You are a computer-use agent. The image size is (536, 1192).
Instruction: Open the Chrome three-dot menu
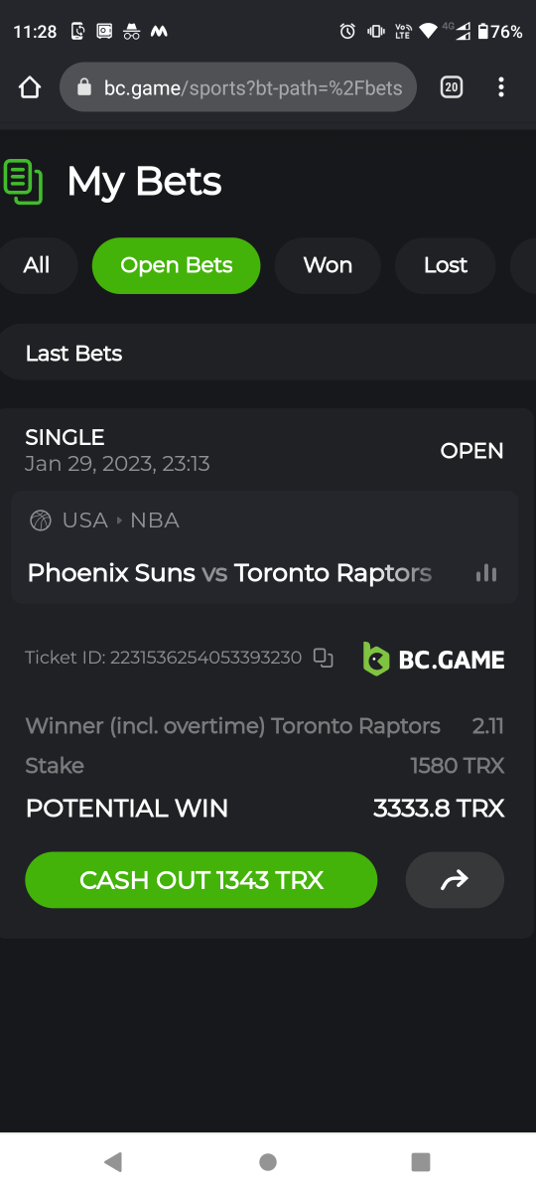(501, 87)
